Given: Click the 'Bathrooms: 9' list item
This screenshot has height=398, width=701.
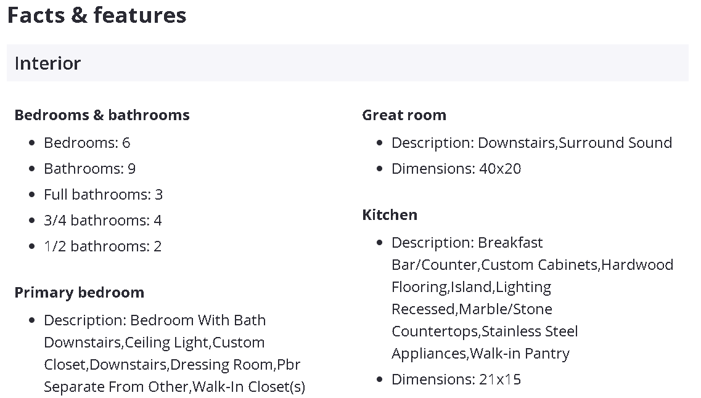Looking at the screenshot, I should click(x=89, y=169).
